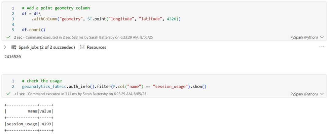This screenshot has height=134, width=328.
Task: Open the Resources panel label
Action: (97, 47)
